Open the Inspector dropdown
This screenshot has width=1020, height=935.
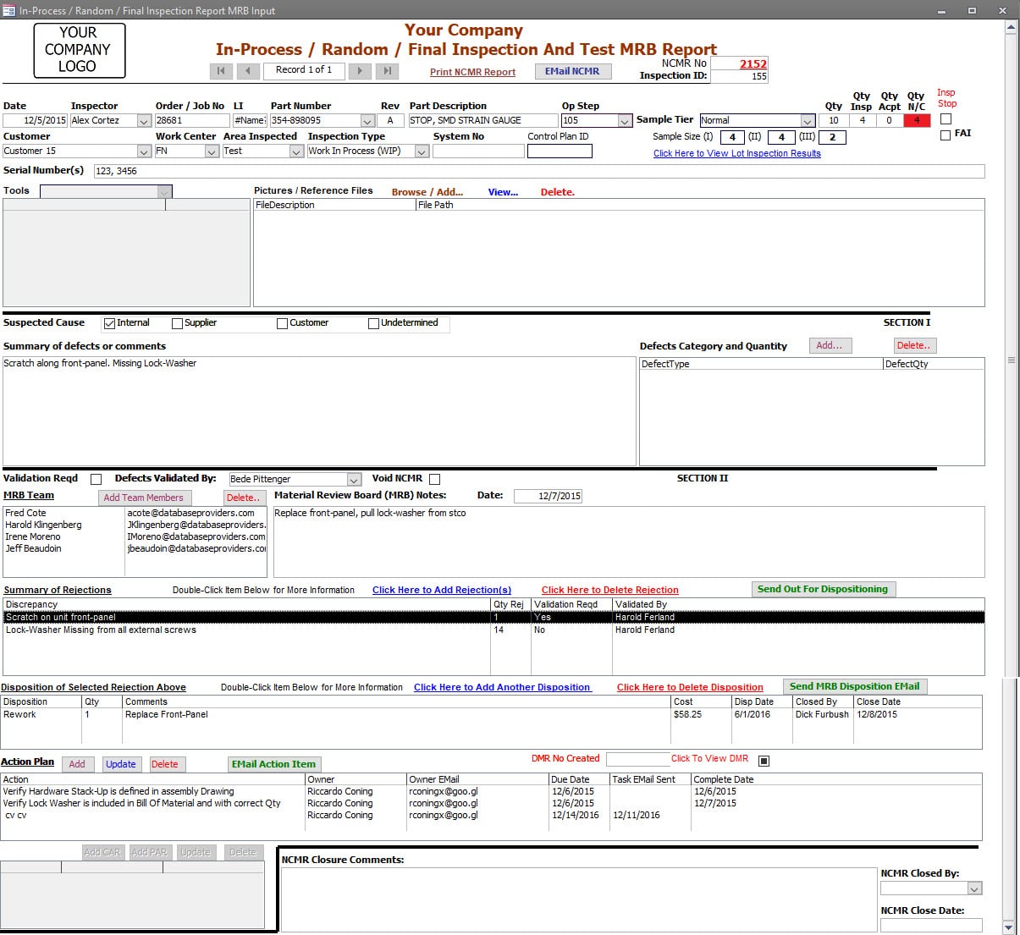(x=144, y=121)
